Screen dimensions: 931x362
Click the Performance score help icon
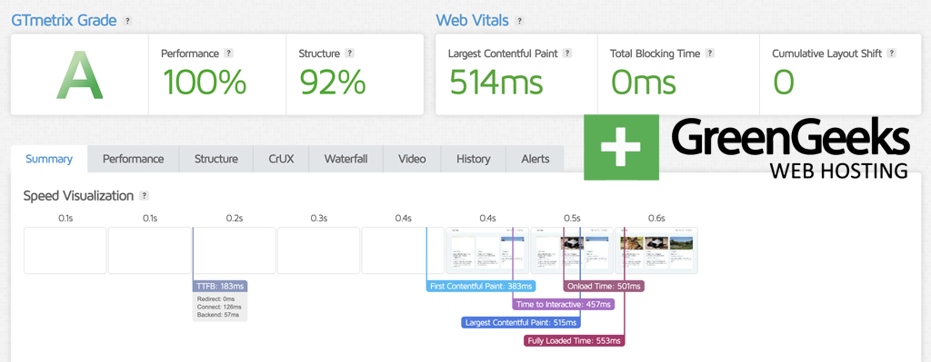click(228, 54)
